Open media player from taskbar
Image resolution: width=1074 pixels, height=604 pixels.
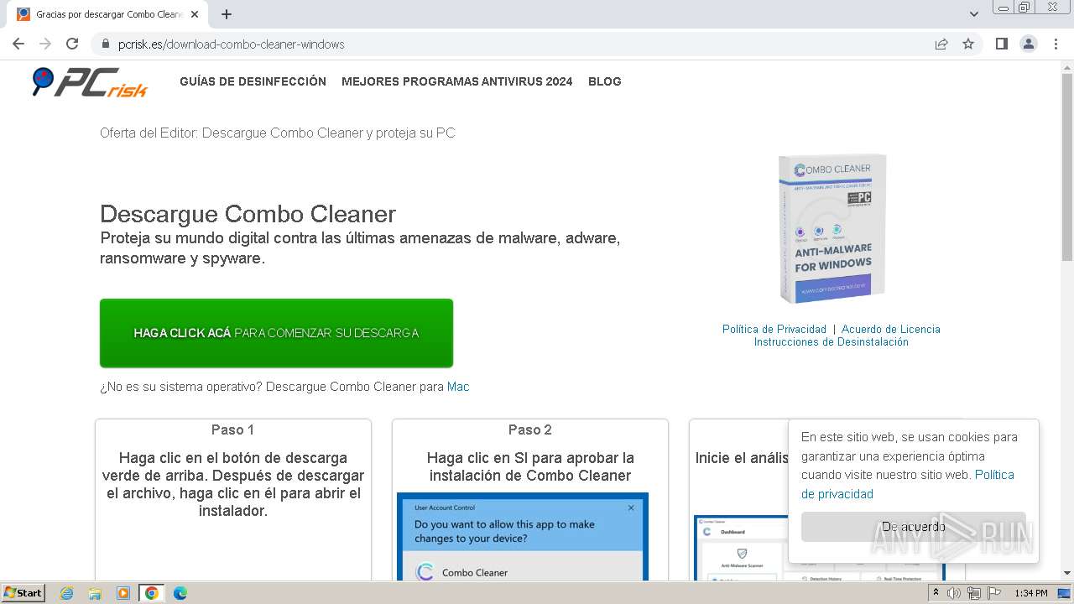coord(123,593)
